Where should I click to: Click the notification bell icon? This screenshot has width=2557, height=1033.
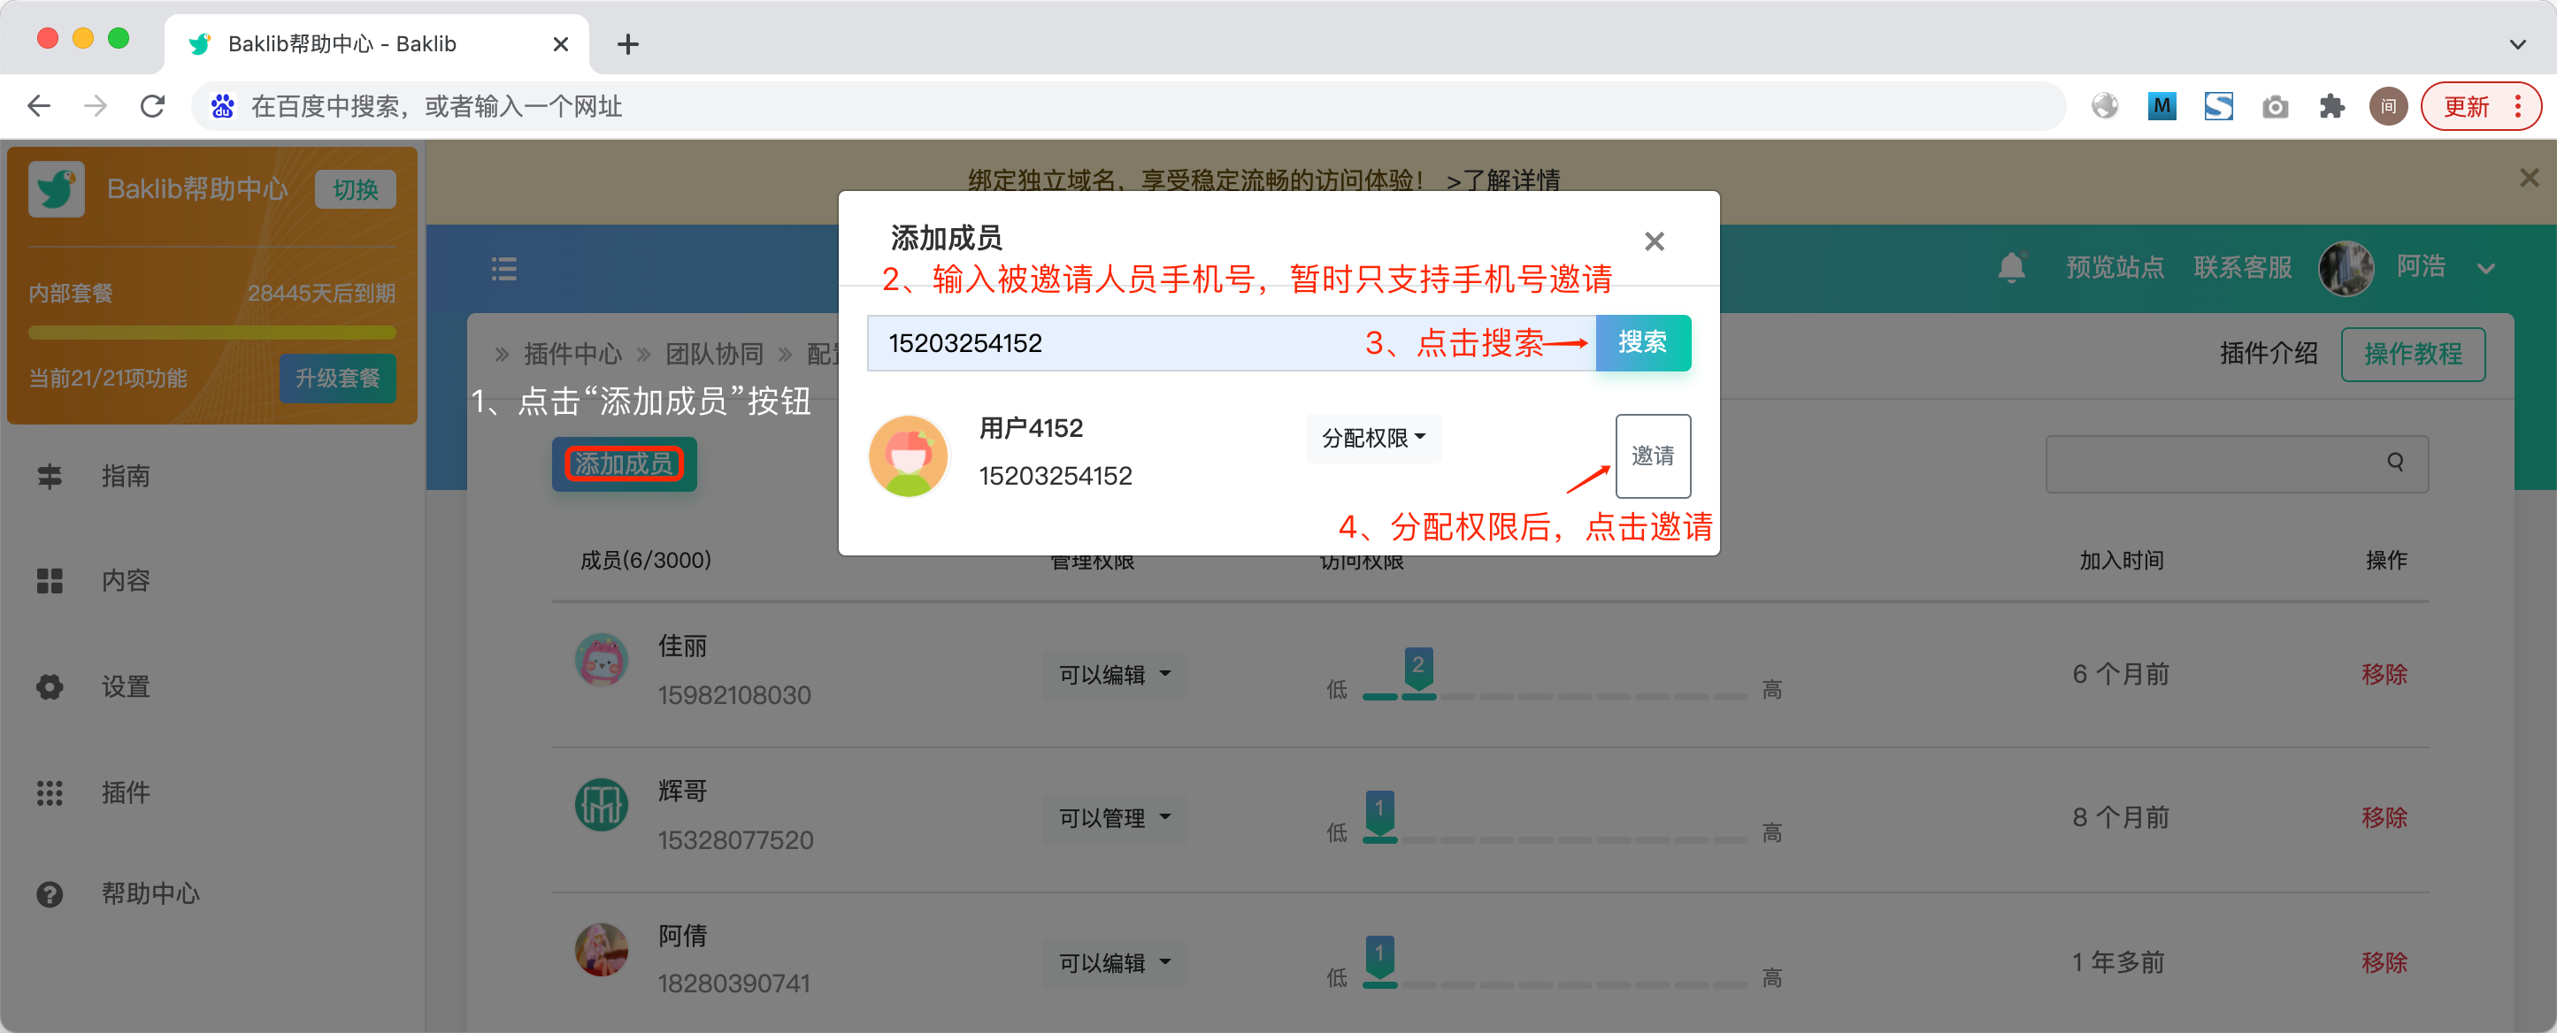pyautogui.click(x=2011, y=267)
